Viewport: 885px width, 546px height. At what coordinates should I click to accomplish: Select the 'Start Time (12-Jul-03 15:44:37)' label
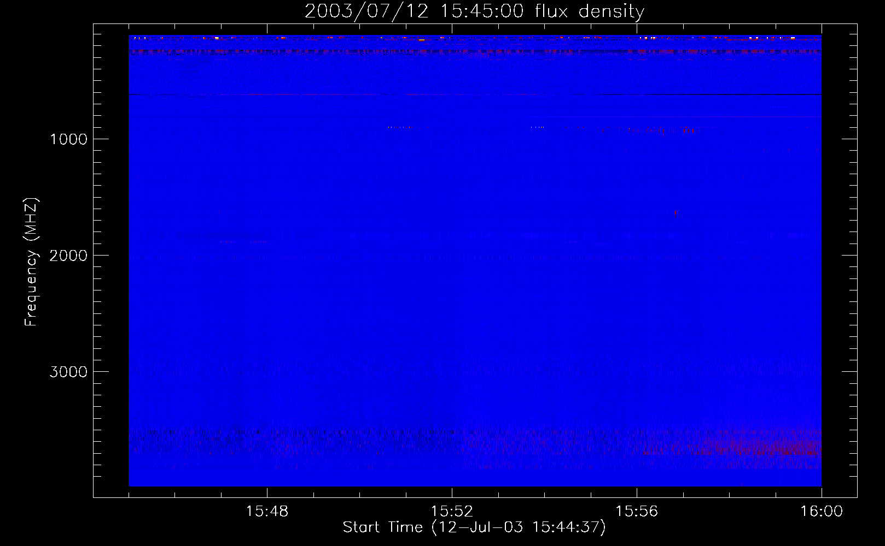[x=474, y=527]
